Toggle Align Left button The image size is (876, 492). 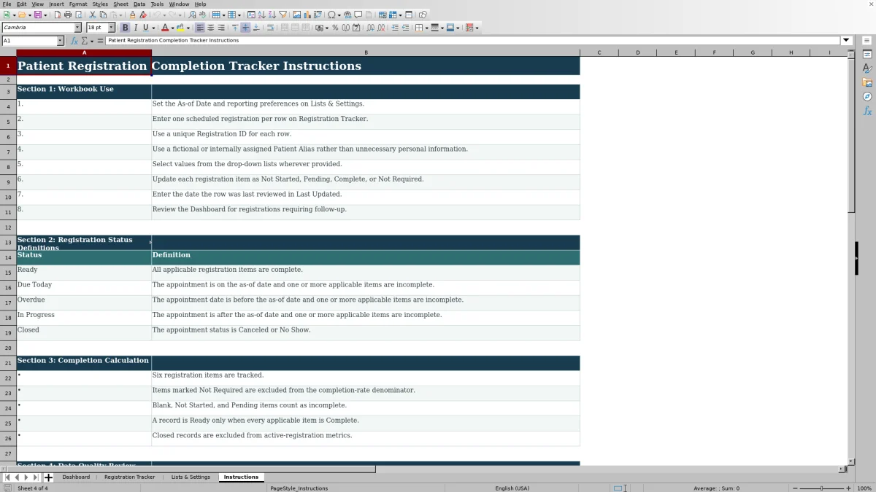coord(199,28)
